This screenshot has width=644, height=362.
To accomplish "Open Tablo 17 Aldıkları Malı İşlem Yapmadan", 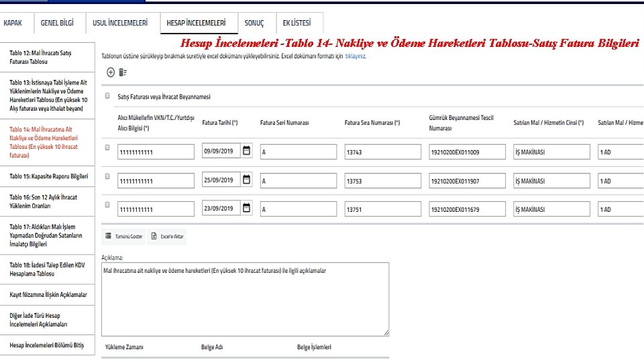I will [x=47, y=235].
